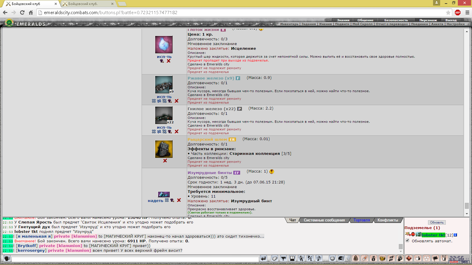Viewport: 472px width, 265px height.
Task: Use Ржавое железо via исп-ть link
Action: click(x=164, y=97)
